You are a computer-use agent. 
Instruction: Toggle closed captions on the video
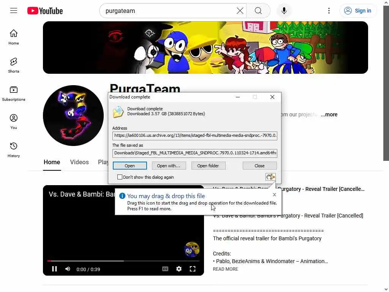(x=165, y=269)
